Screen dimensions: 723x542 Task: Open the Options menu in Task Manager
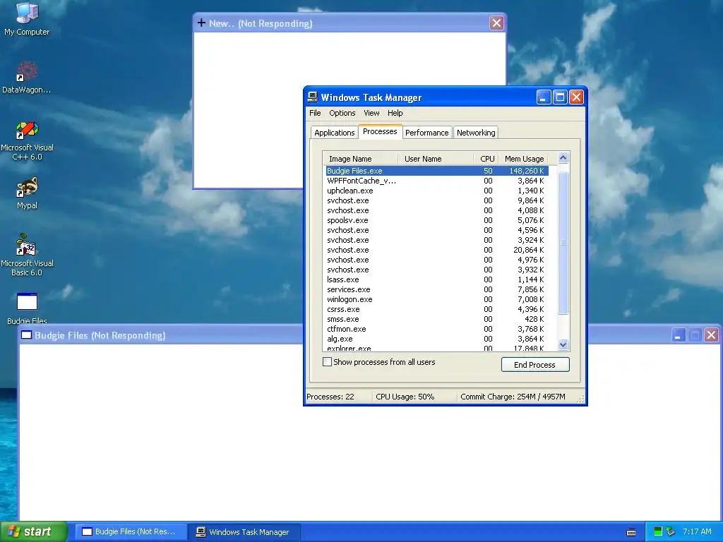click(342, 113)
